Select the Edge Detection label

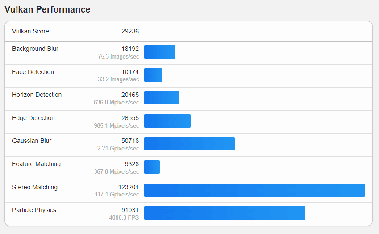click(x=33, y=118)
